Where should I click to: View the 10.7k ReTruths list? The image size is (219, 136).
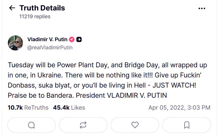click(x=28, y=108)
